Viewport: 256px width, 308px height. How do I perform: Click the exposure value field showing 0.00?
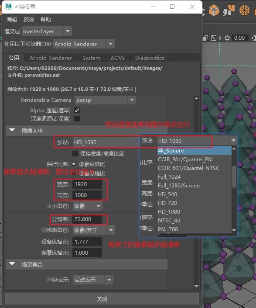point(240,38)
